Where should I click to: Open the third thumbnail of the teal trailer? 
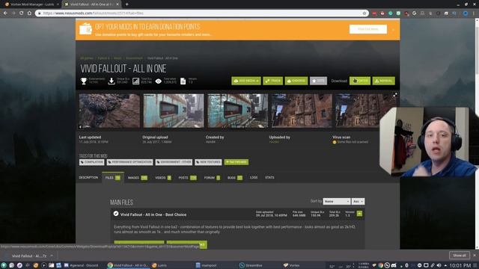tap(238, 111)
